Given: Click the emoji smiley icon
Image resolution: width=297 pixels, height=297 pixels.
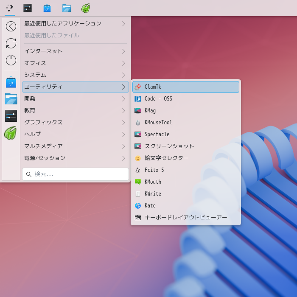Looking at the screenshot, I should (138, 158).
